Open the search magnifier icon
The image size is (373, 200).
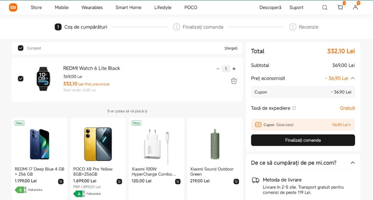point(325,7)
